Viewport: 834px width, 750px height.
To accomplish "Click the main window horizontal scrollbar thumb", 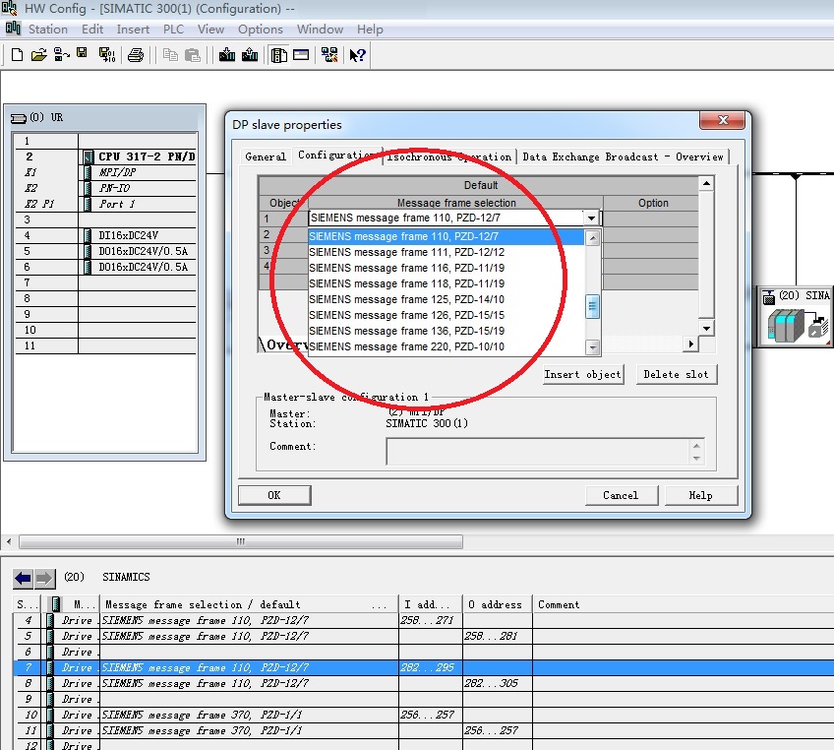I will (241, 542).
